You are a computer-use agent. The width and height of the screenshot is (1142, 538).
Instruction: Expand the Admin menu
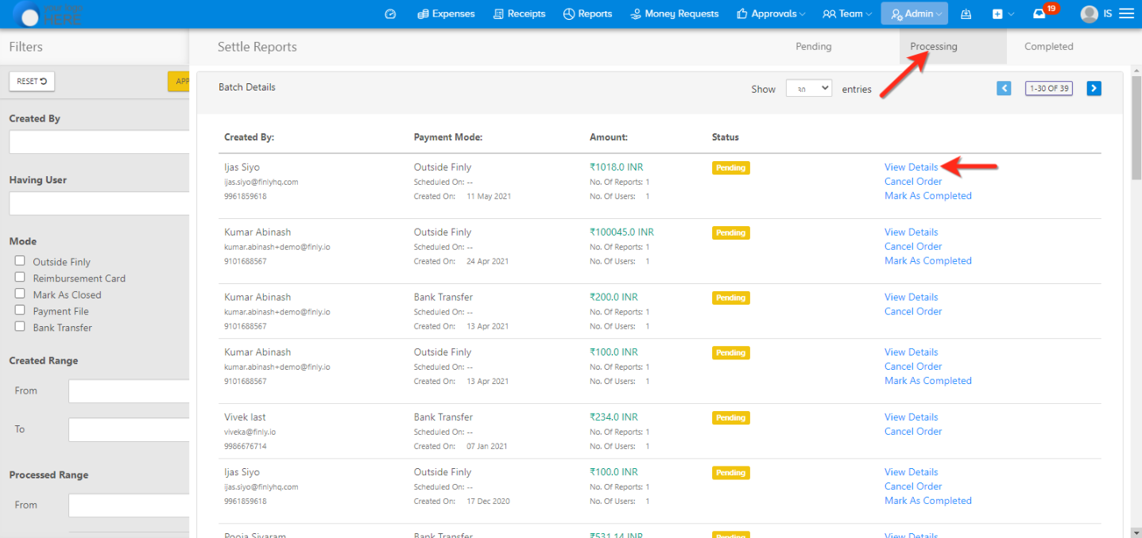pyautogui.click(x=915, y=13)
